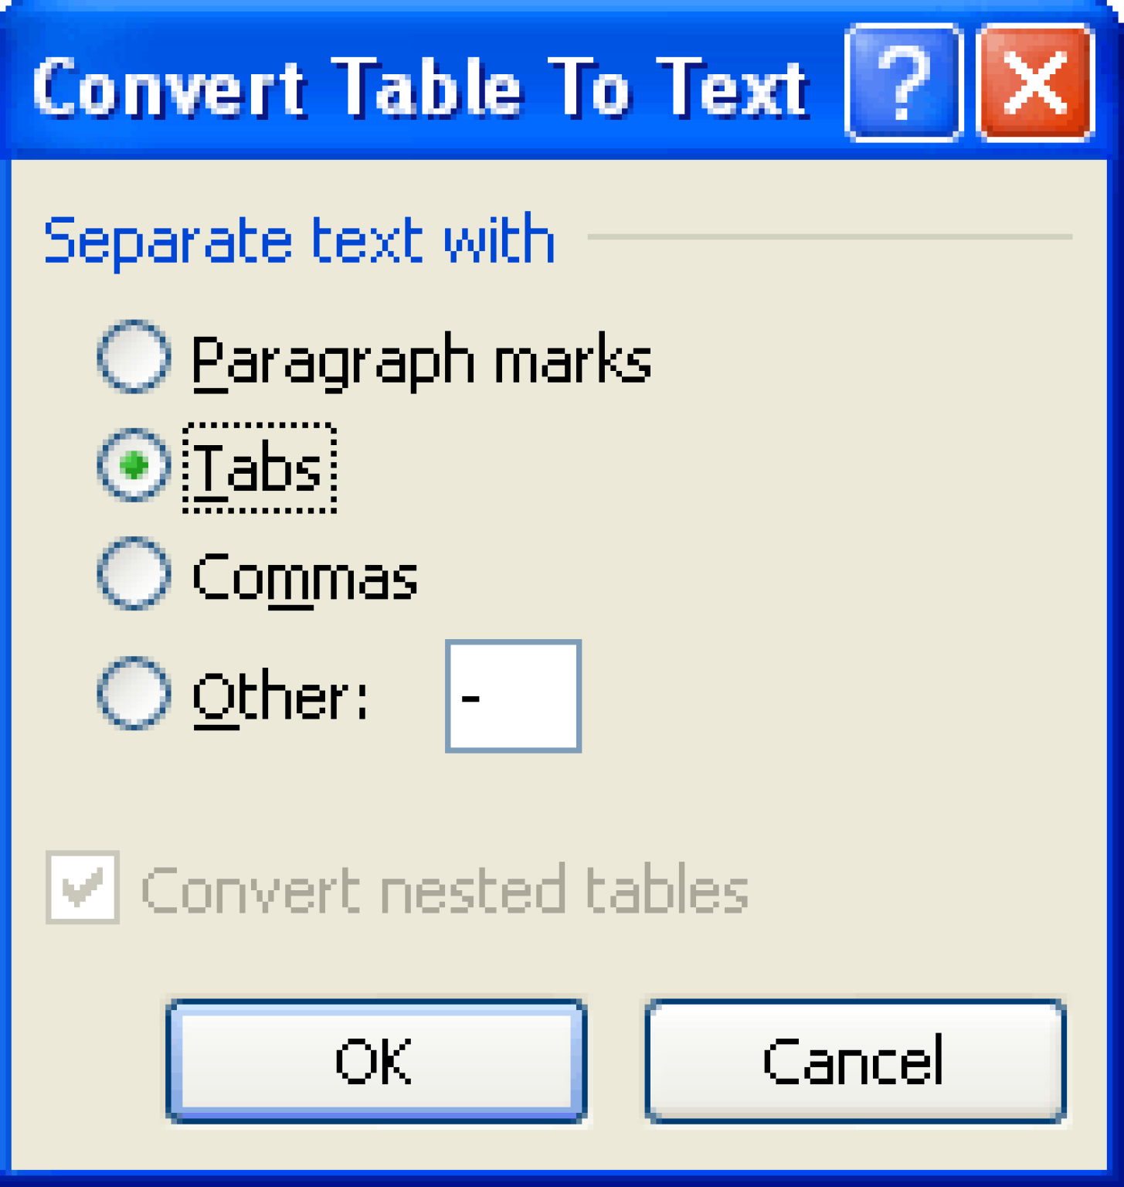Click the Commas label text

pos(304,576)
